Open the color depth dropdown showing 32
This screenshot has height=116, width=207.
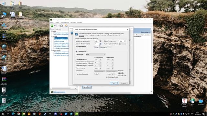tap(122, 44)
